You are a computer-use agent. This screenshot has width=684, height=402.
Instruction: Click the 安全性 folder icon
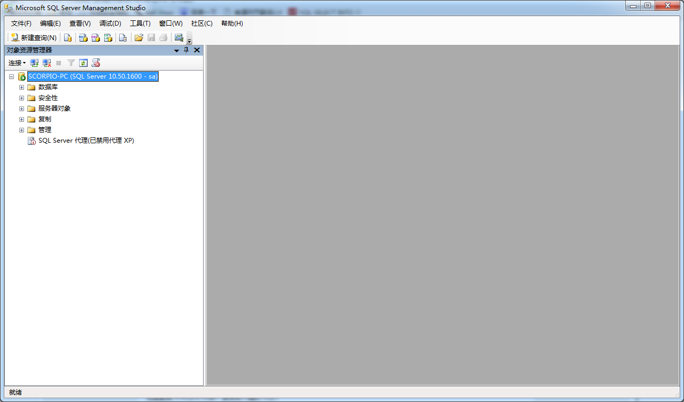32,98
